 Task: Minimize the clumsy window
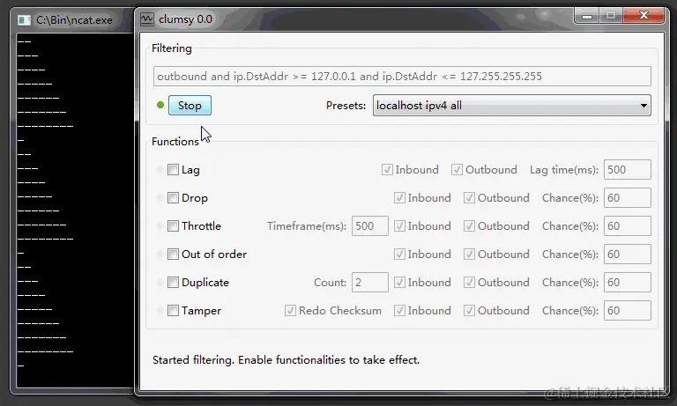point(587,16)
